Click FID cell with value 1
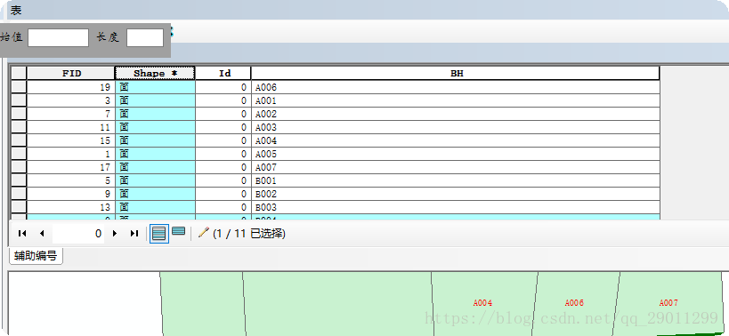Viewport: 729px width, 336px height. 71,154
